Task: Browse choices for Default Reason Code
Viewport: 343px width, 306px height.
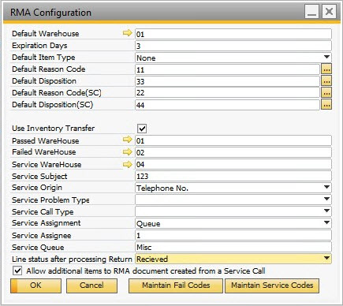Action: coord(326,69)
